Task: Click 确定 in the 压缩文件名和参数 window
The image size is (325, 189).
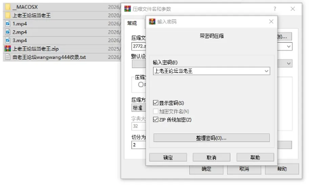Action: click(x=206, y=169)
